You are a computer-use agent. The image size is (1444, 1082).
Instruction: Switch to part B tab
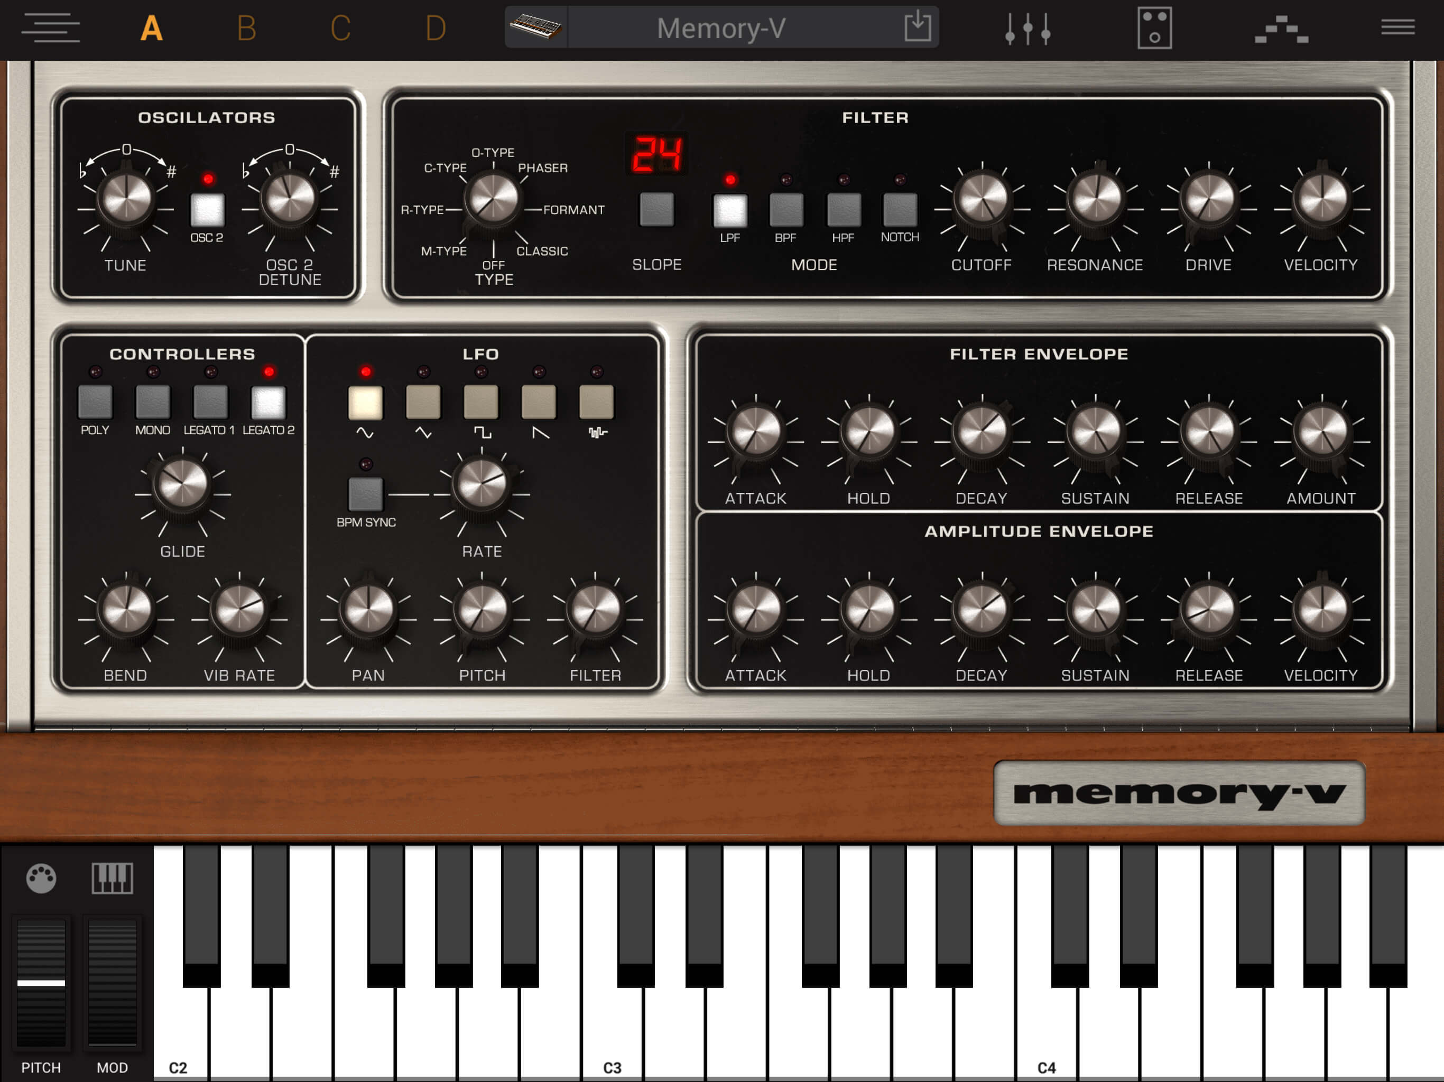point(246,28)
